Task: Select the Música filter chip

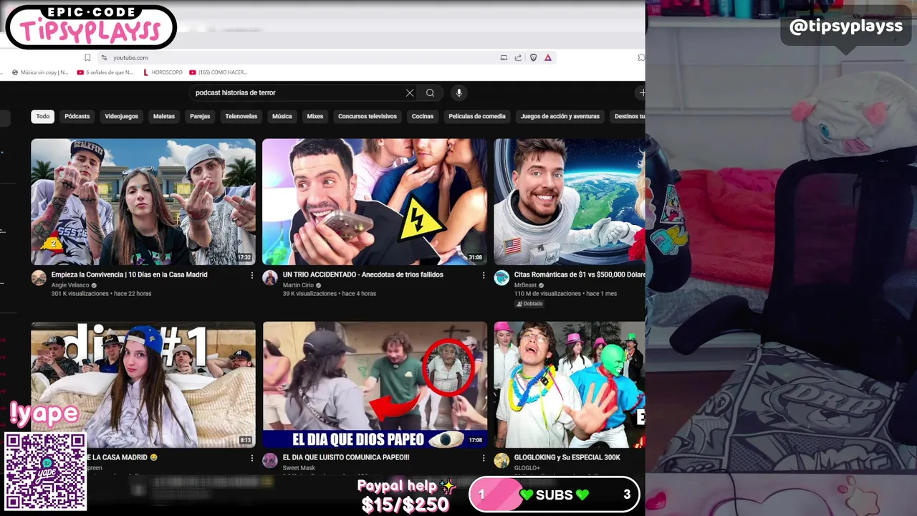Action: [x=282, y=116]
